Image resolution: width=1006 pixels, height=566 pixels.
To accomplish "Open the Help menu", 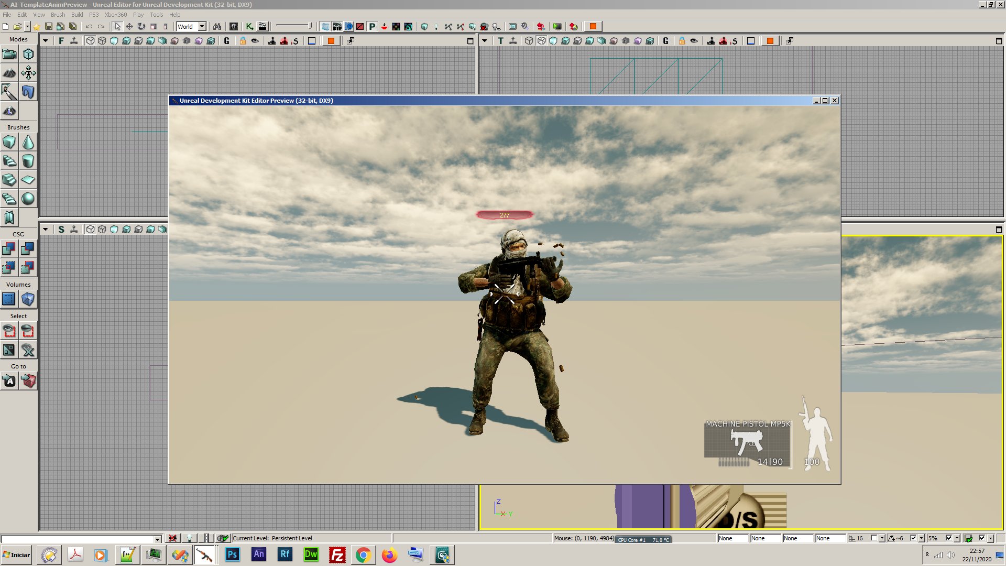I will click(174, 15).
